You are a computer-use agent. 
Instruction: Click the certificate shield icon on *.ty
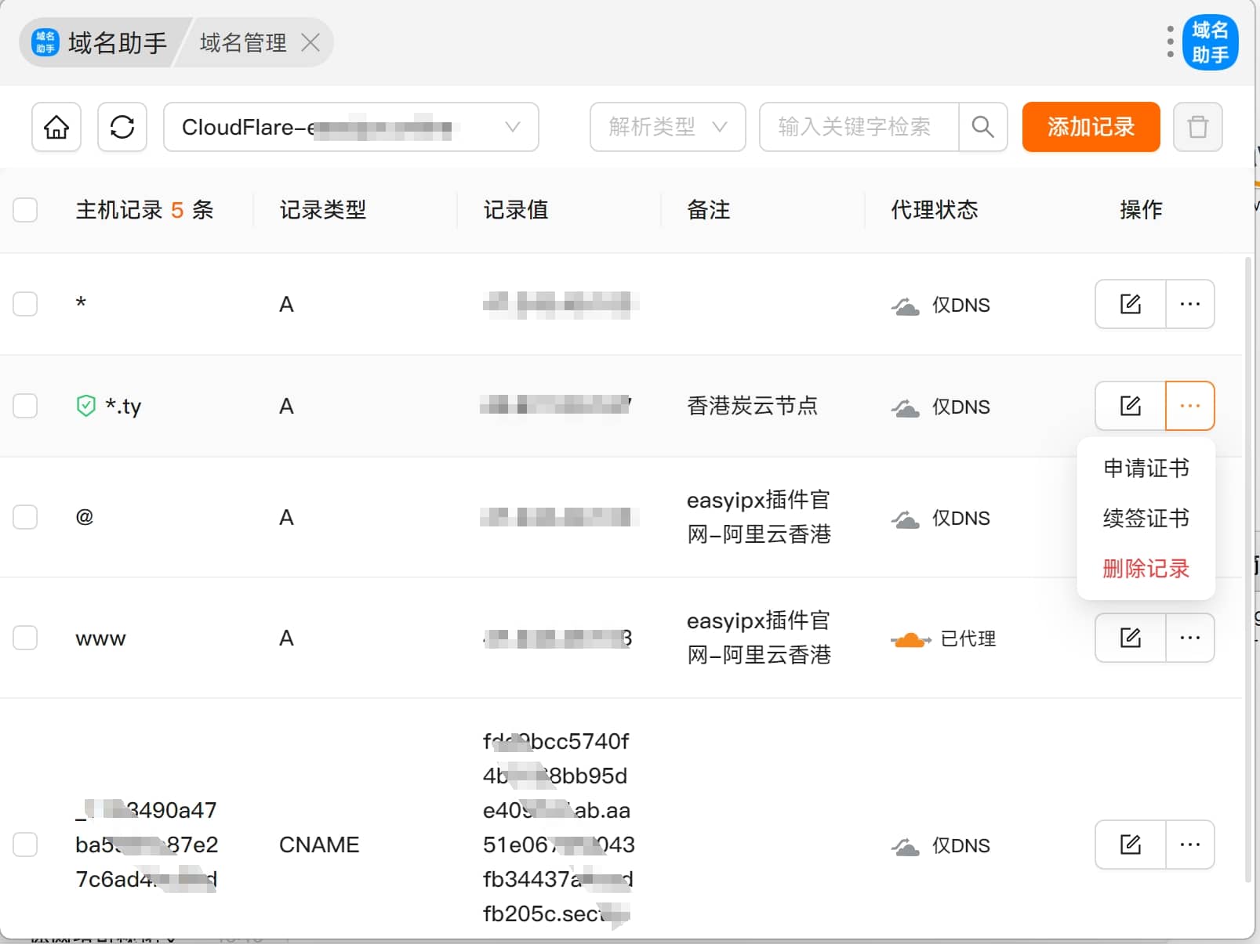86,406
